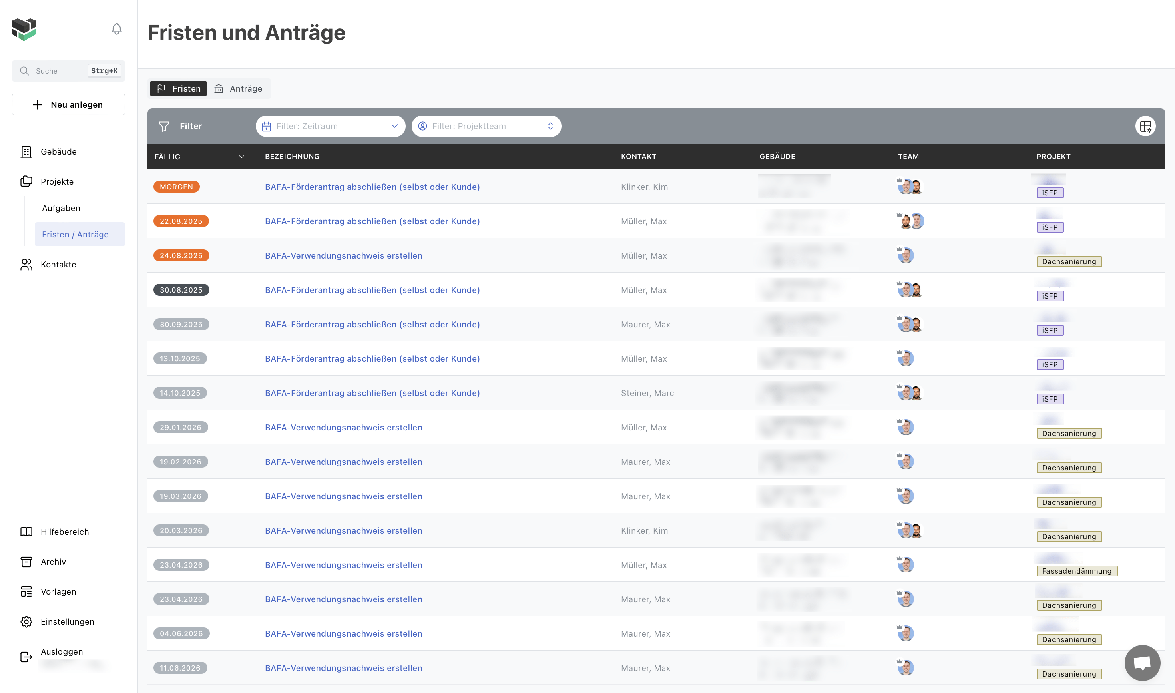
Task: Click Dachsanierung tag in 24.08.2025 row
Action: coord(1069,261)
